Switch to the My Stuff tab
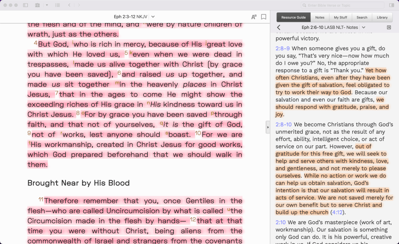The image size is (399, 244). point(340,18)
